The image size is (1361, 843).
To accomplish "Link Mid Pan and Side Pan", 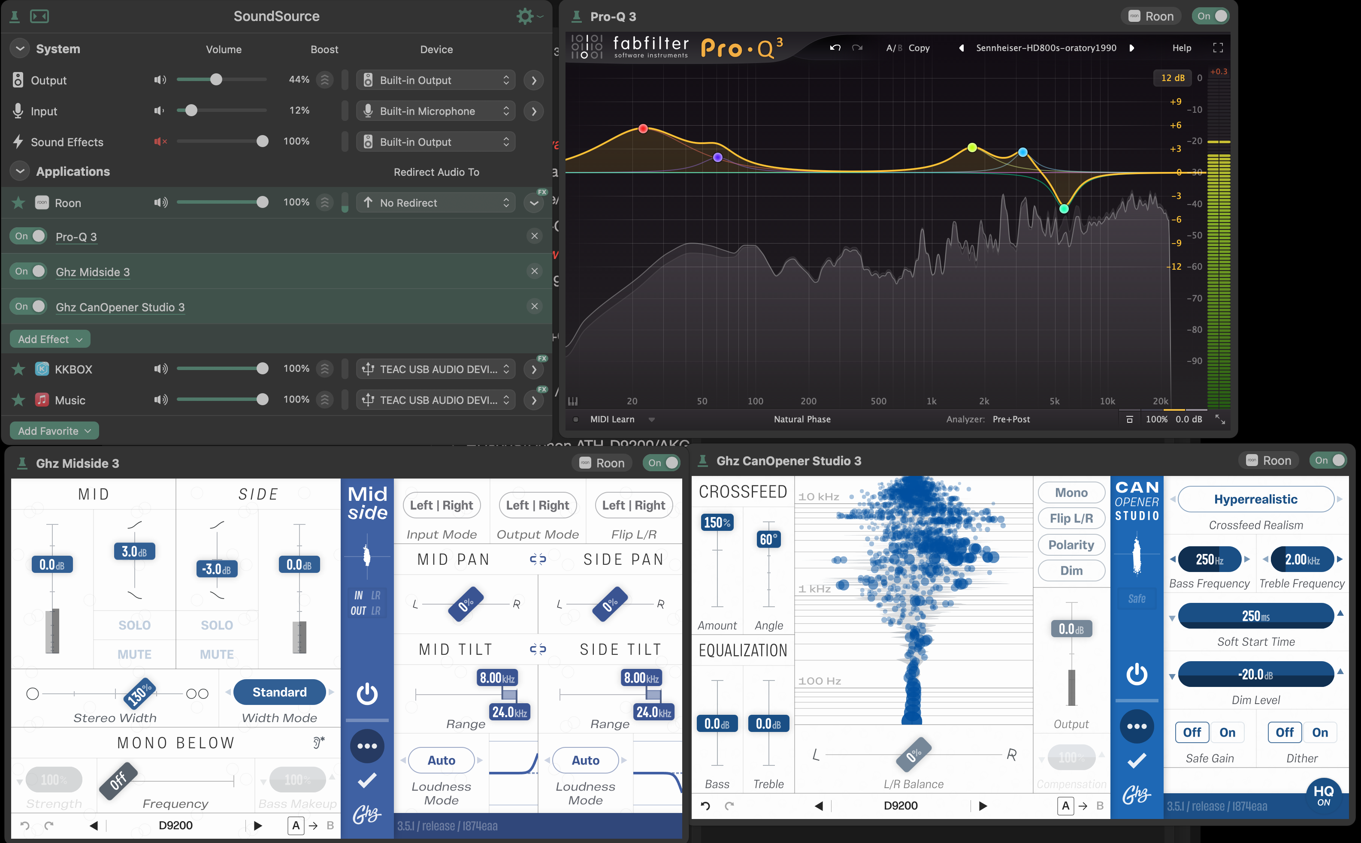I will [x=538, y=559].
